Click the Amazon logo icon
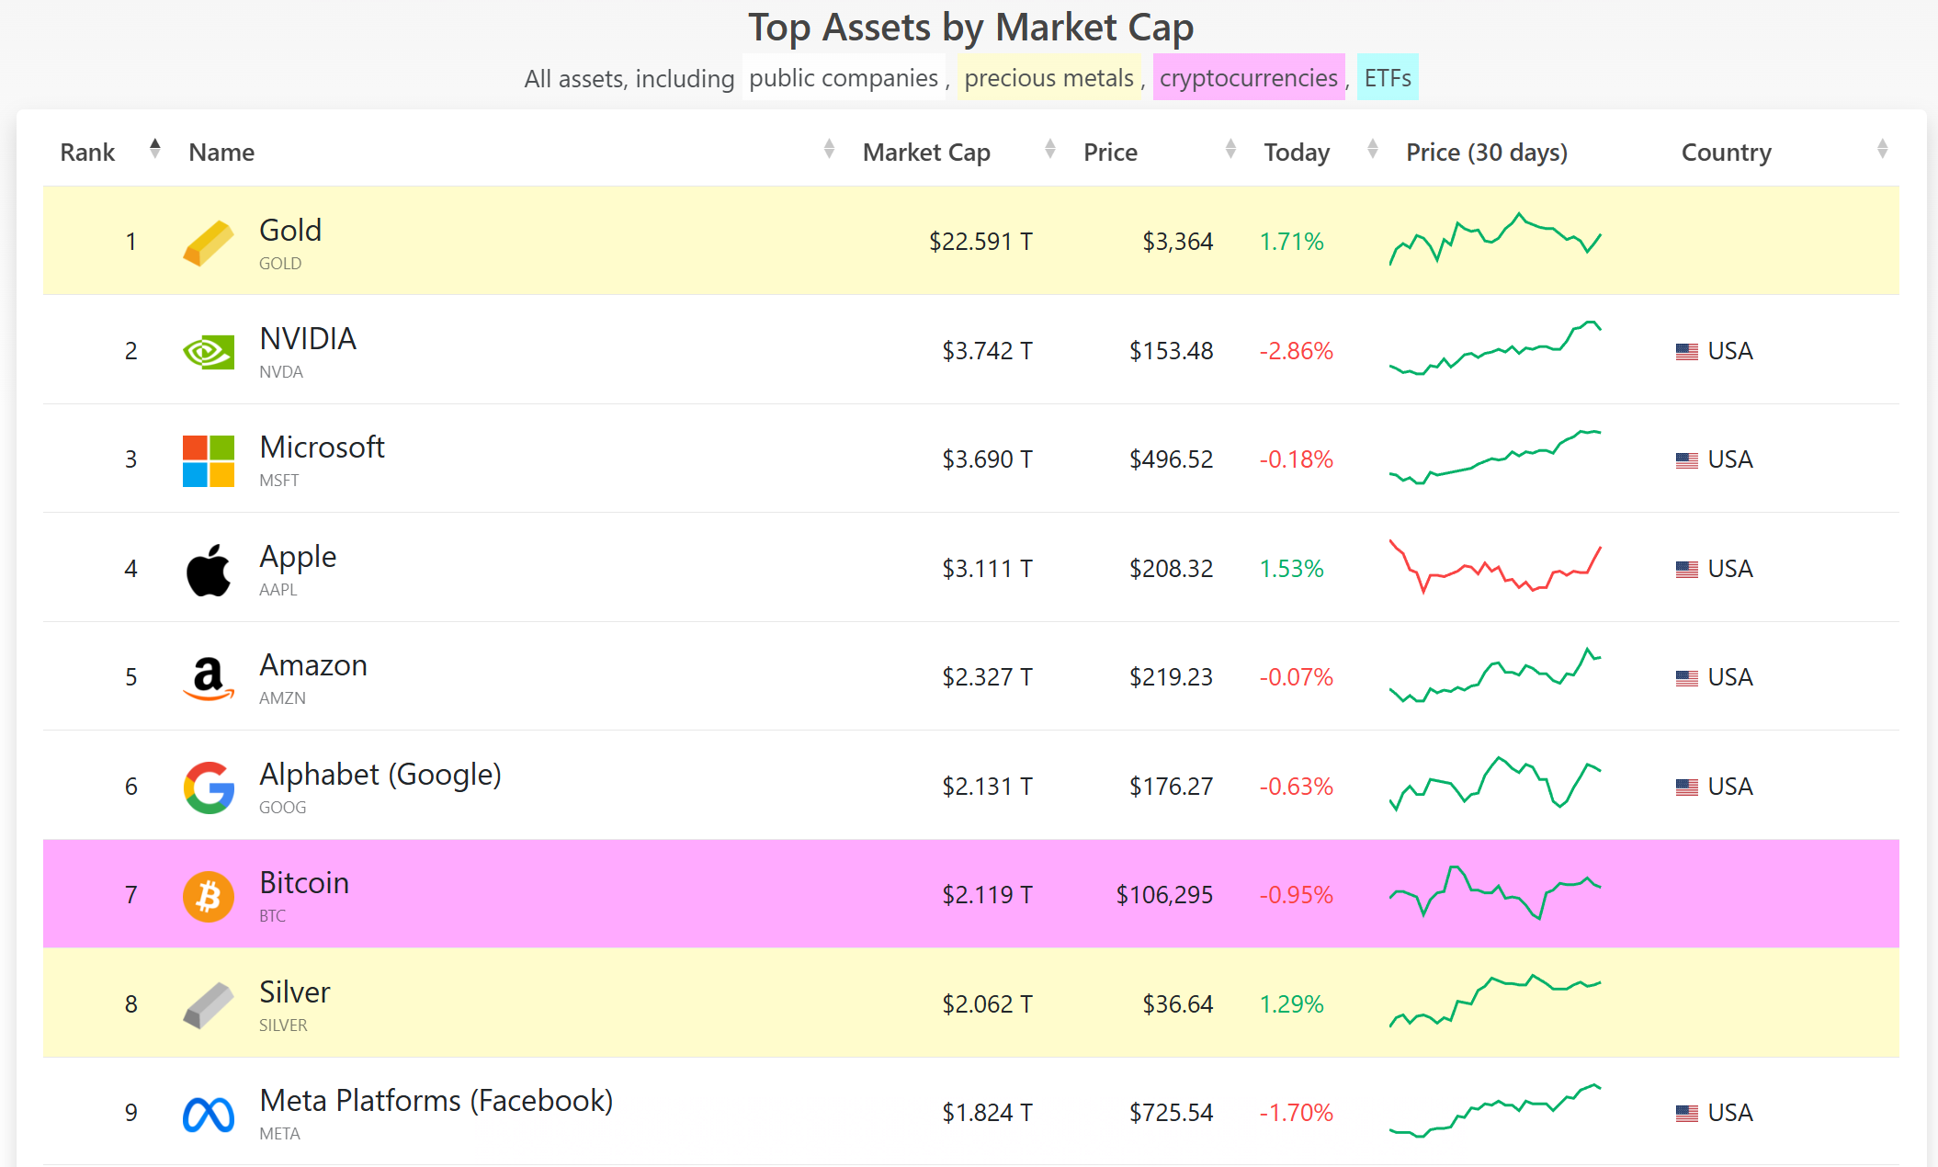Screen dimensions: 1938x1167 pos(209,678)
